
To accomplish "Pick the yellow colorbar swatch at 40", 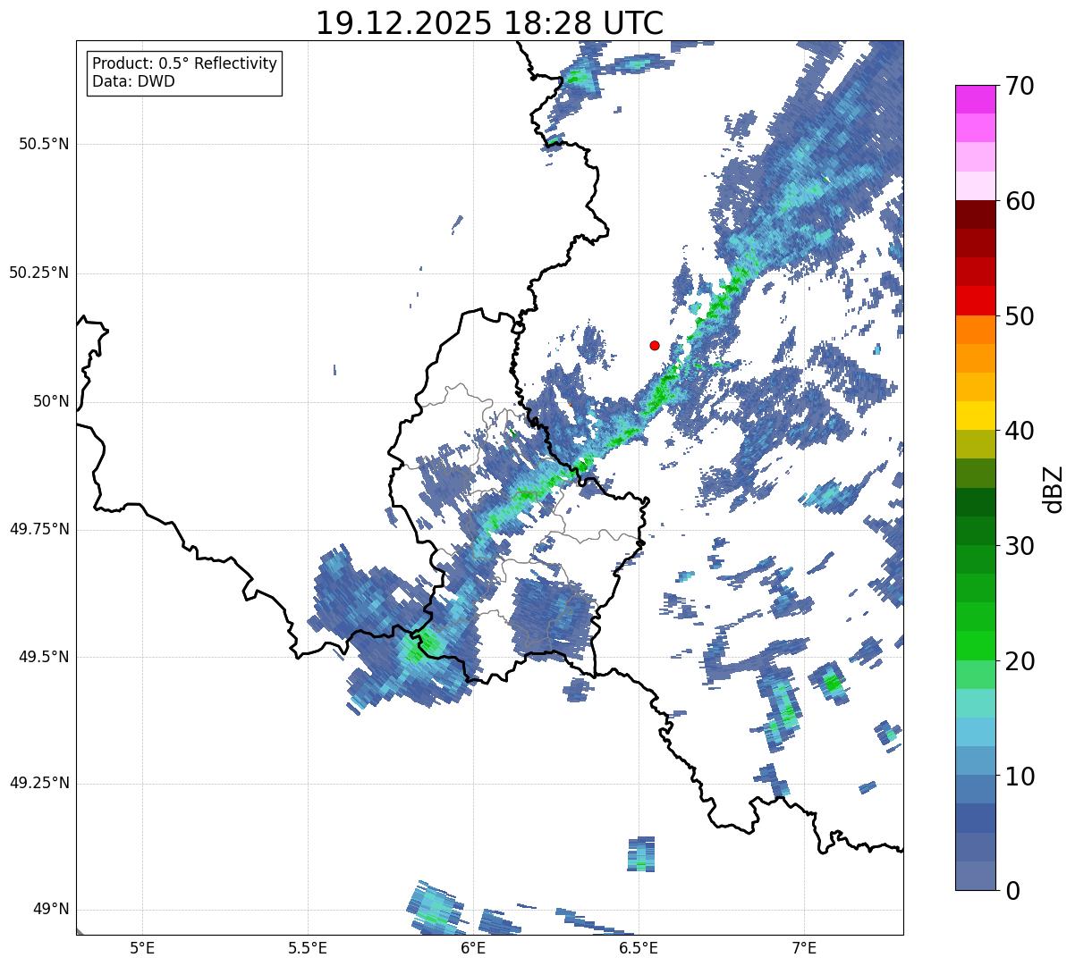I will tap(975, 416).
